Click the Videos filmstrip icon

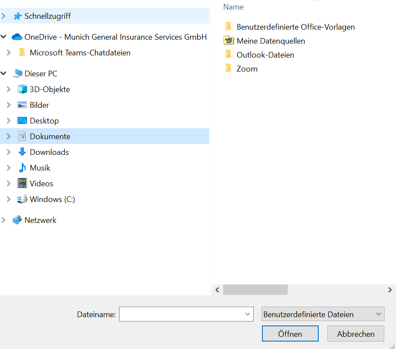click(22, 183)
